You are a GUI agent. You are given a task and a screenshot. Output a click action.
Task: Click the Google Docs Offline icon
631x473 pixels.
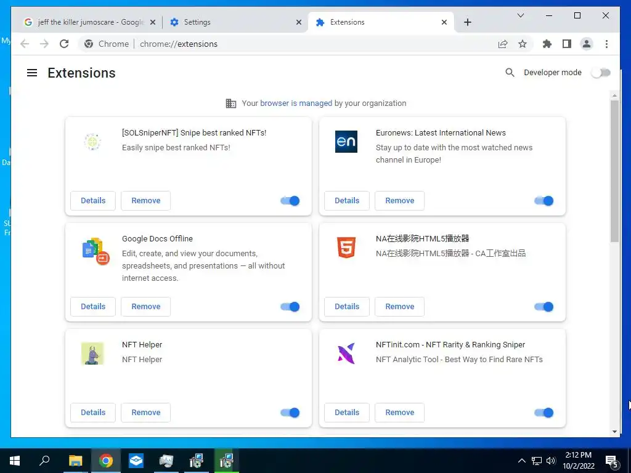tap(96, 251)
